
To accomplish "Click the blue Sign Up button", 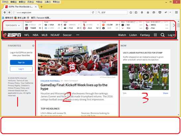I will 21,63.
